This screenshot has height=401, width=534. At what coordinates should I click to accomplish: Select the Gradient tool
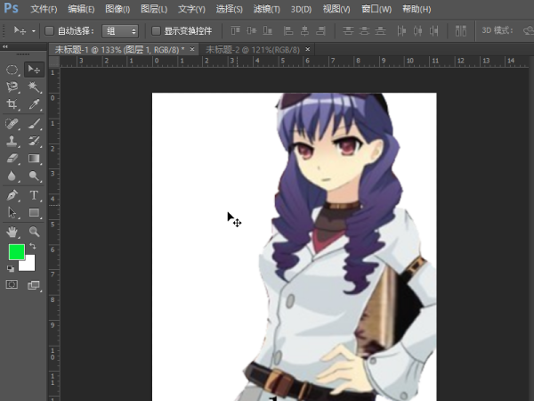coord(34,159)
